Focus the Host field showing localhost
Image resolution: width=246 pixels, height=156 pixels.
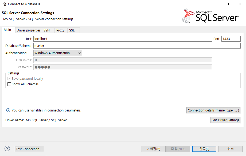(123, 39)
